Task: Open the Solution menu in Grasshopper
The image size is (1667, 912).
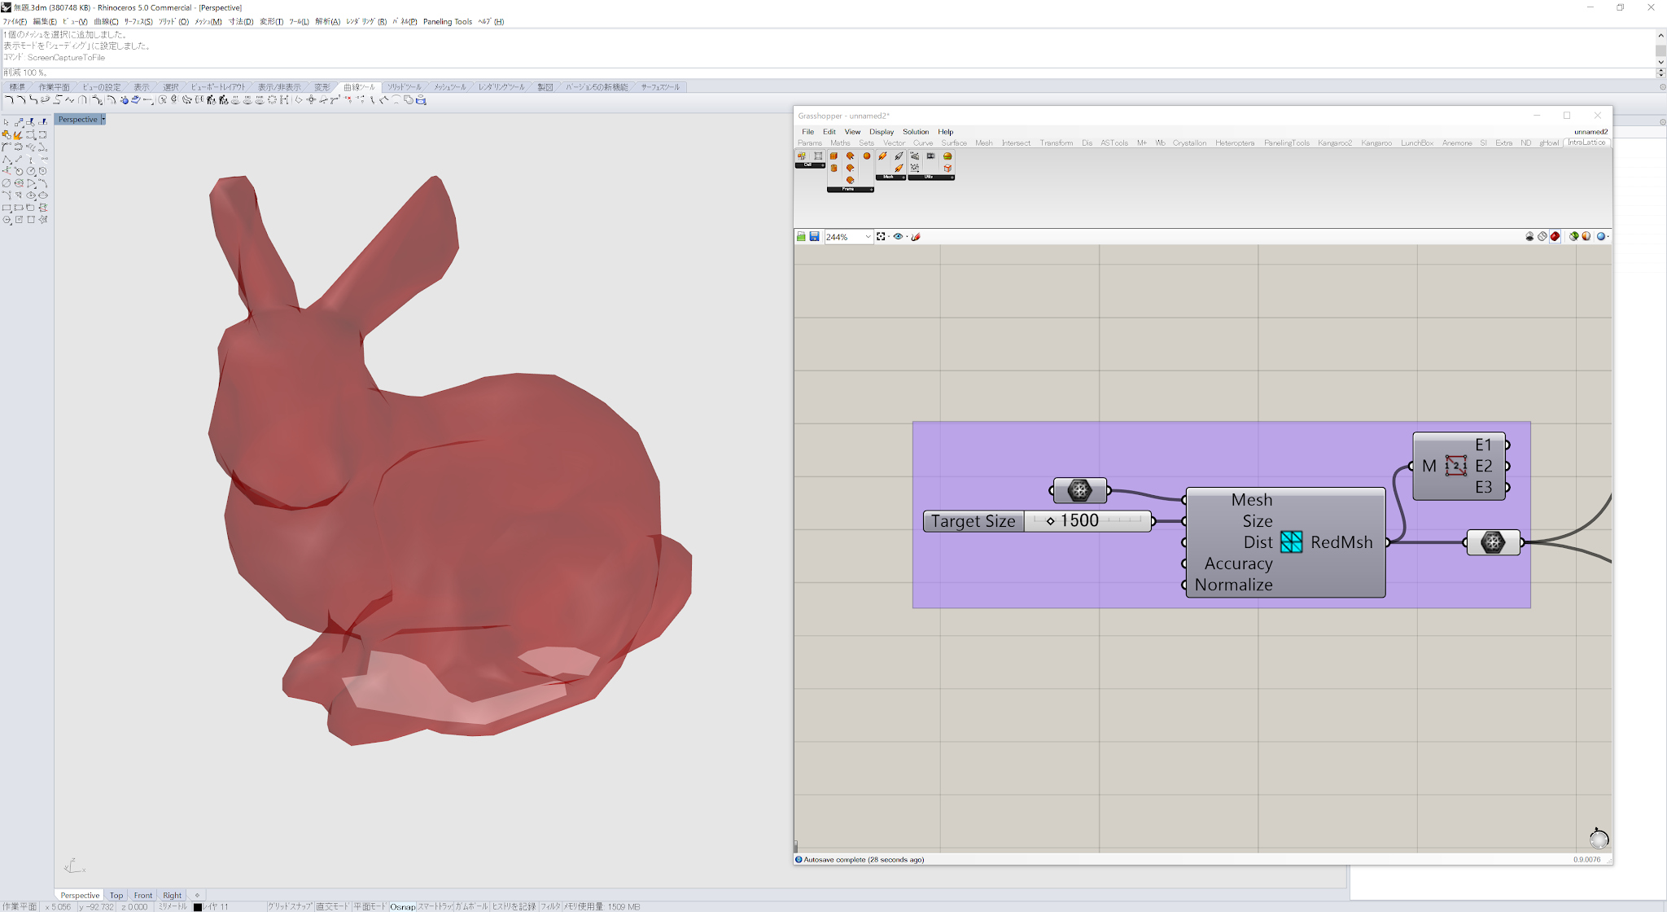Action: point(915,132)
